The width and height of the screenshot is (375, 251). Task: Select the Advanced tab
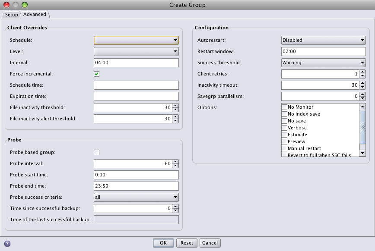[x=35, y=14]
